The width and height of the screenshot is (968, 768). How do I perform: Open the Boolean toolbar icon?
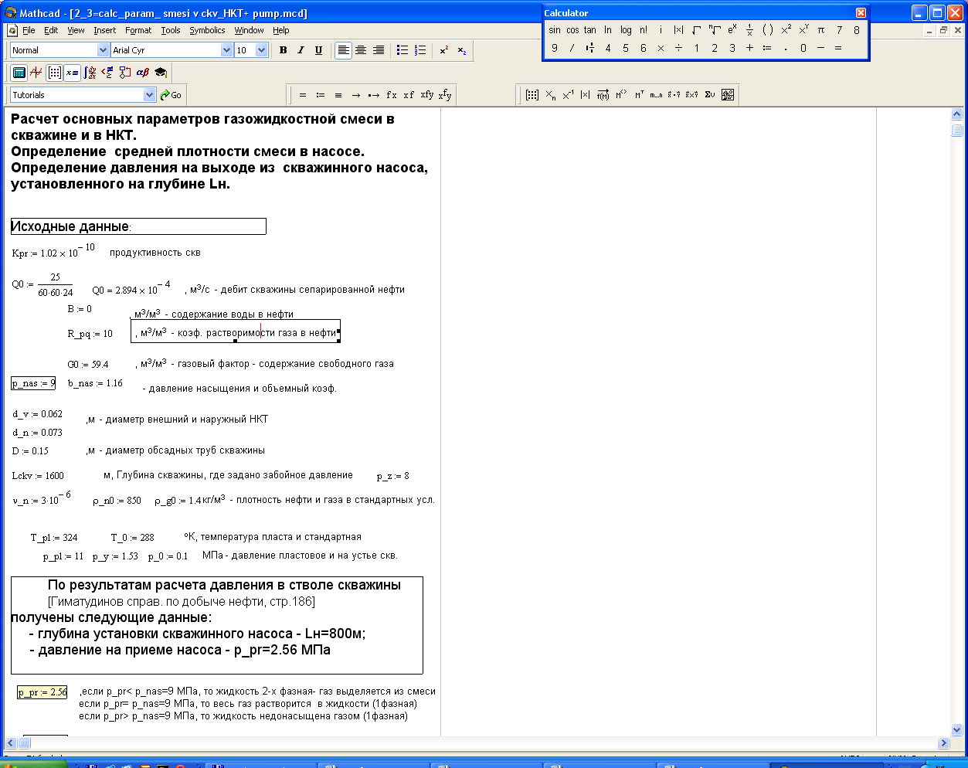coord(107,73)
